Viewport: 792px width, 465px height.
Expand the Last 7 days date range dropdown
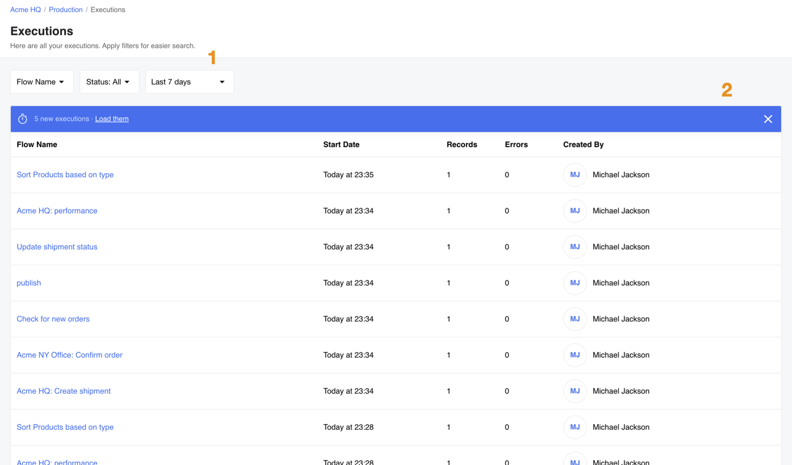[189, 82]
